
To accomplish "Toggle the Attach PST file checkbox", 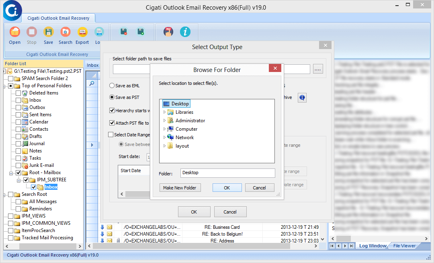I will pyautogui.click(x=112, y=123).
